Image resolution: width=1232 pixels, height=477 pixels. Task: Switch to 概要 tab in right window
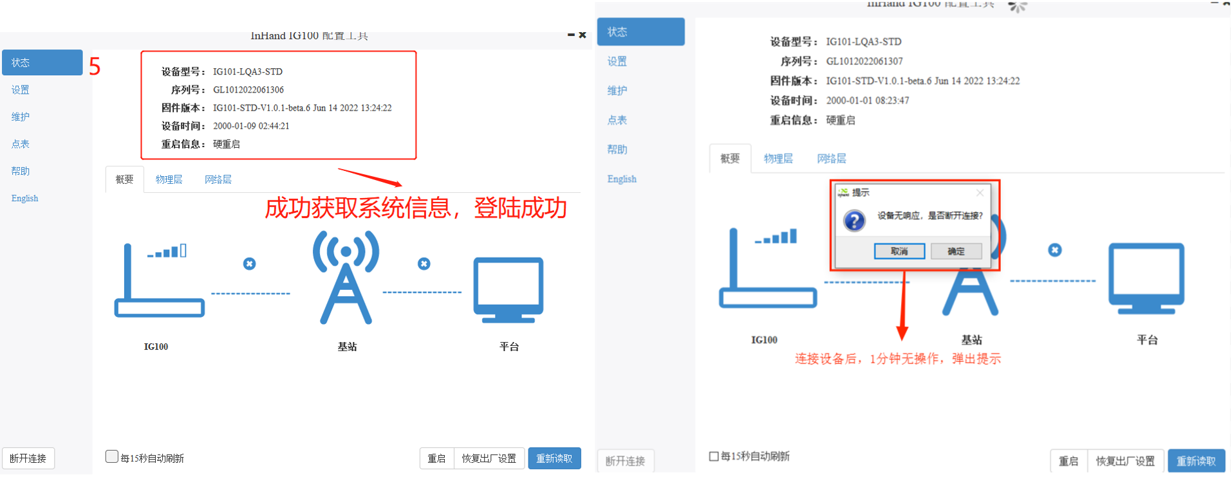point(730,158)
